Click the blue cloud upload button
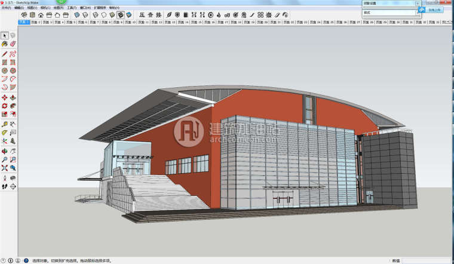 (434, 10)
